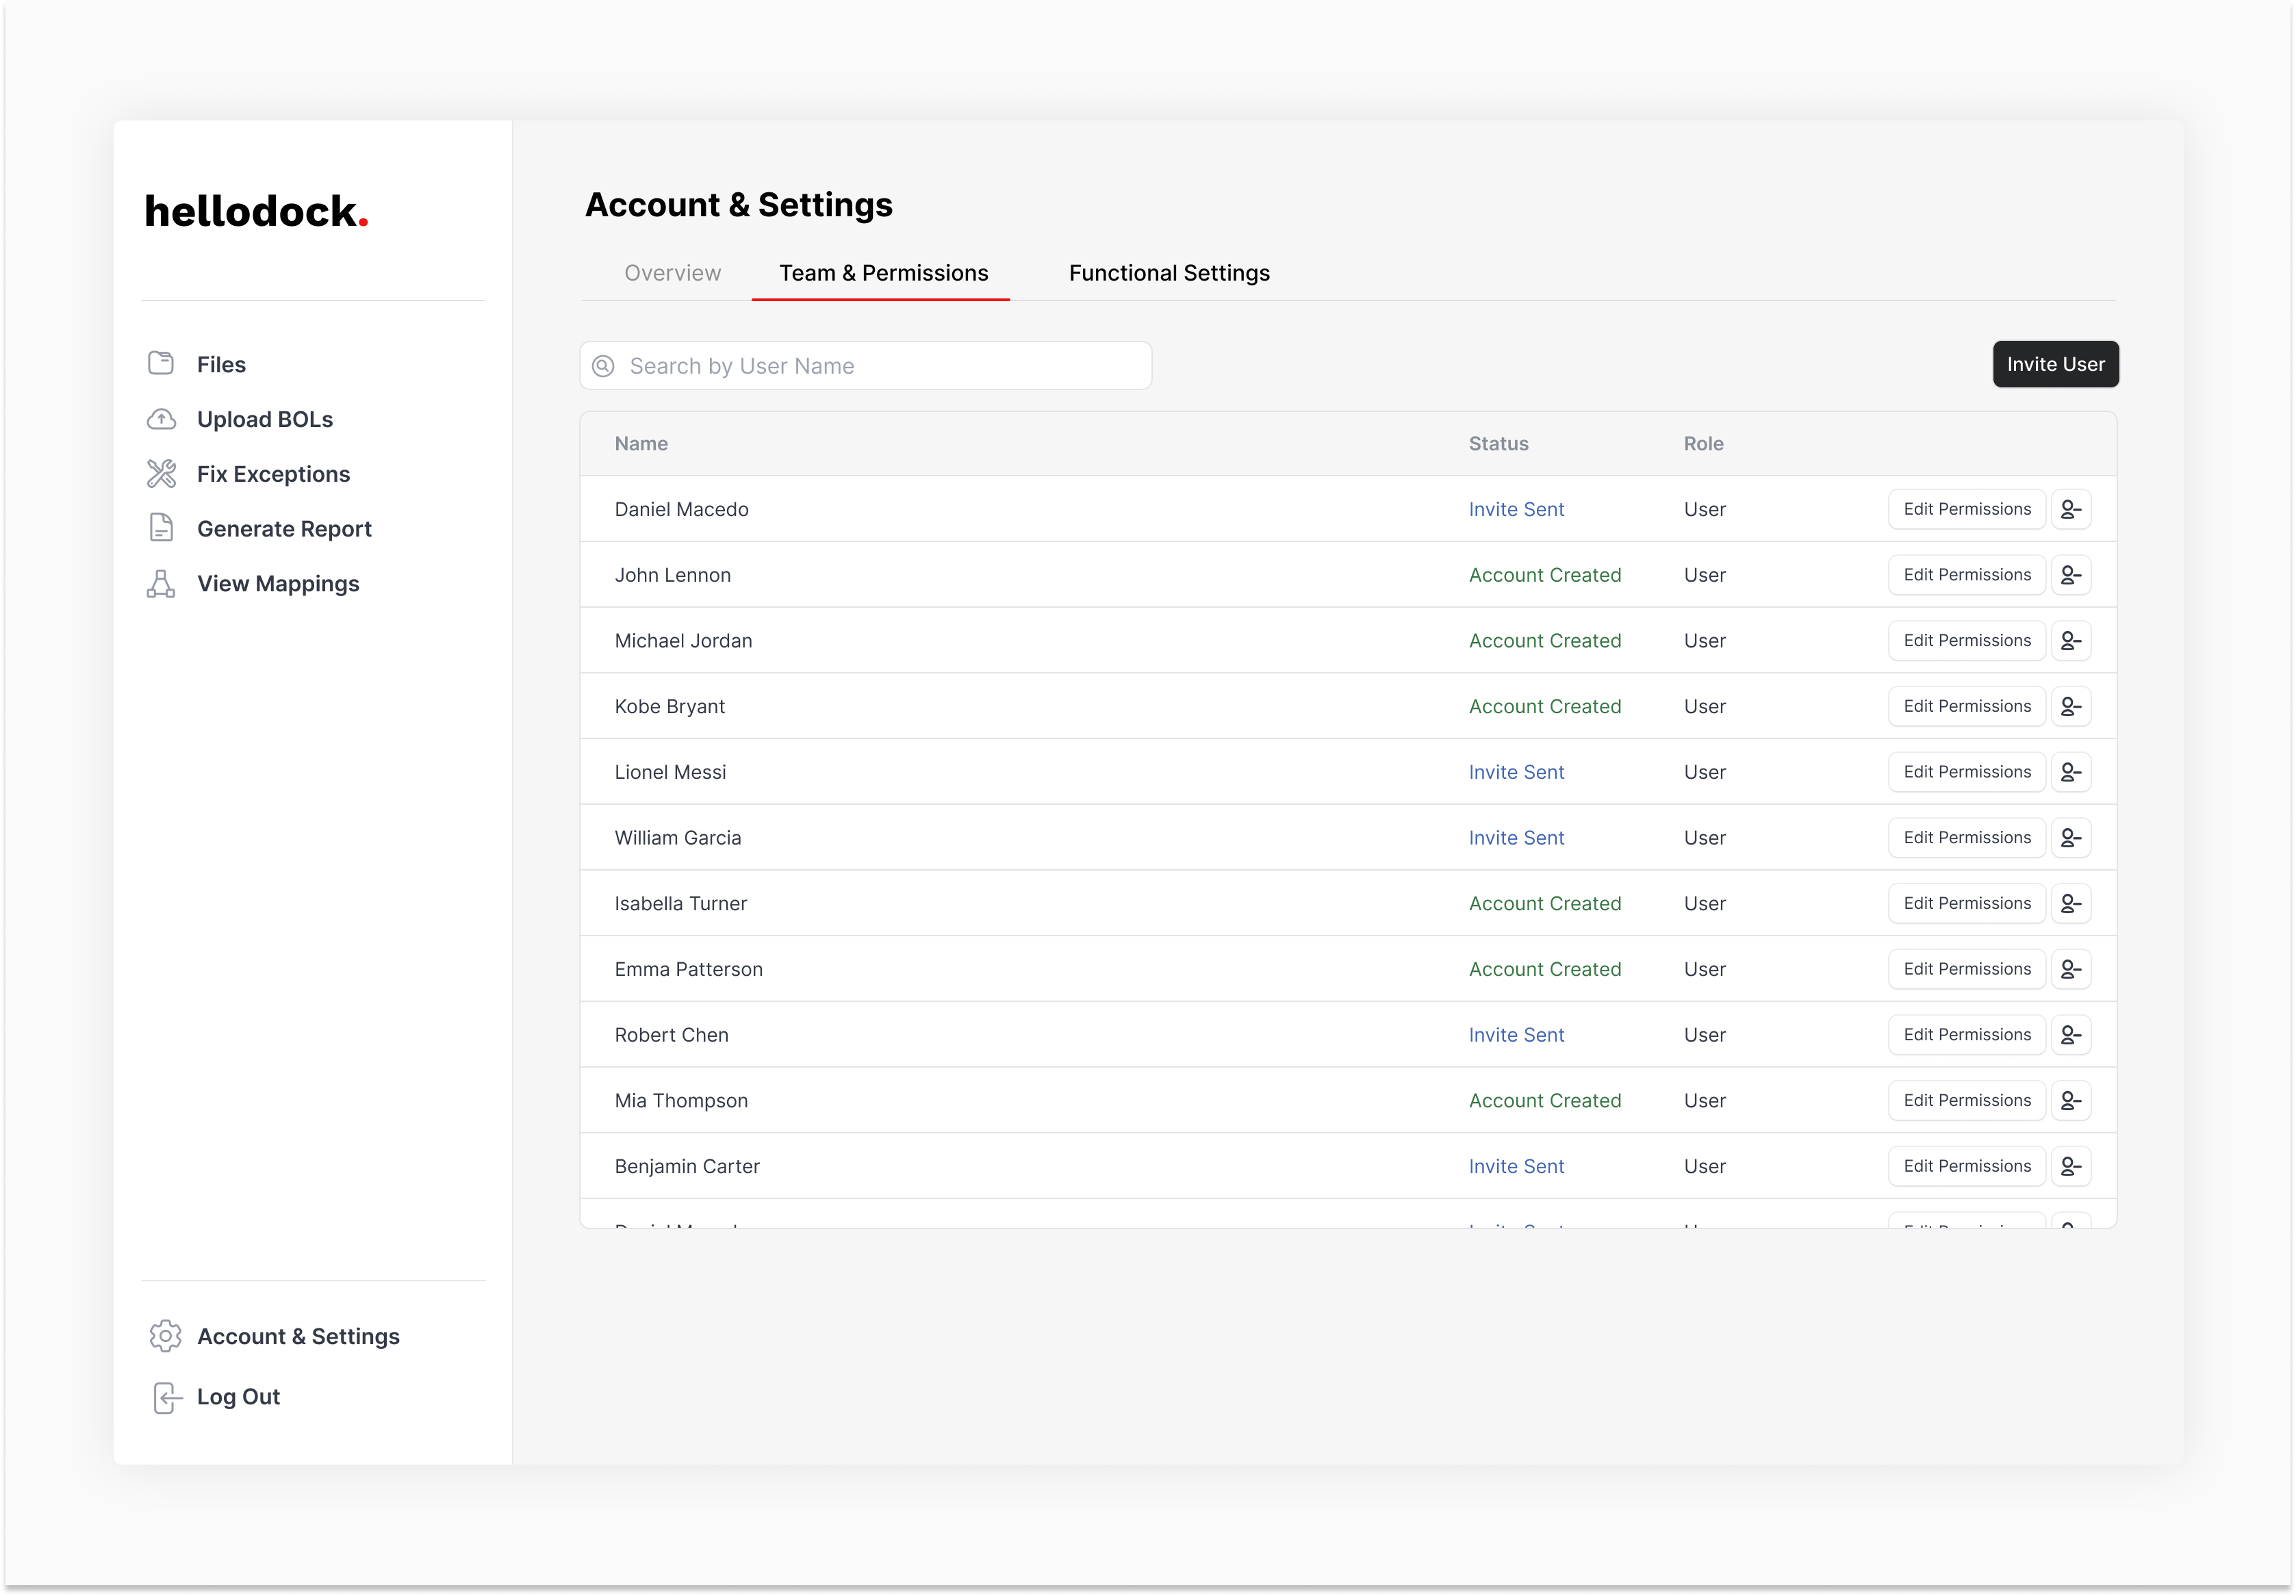Open View Mappings from sidebar
2296x1596 pixels.
[278, 584]
